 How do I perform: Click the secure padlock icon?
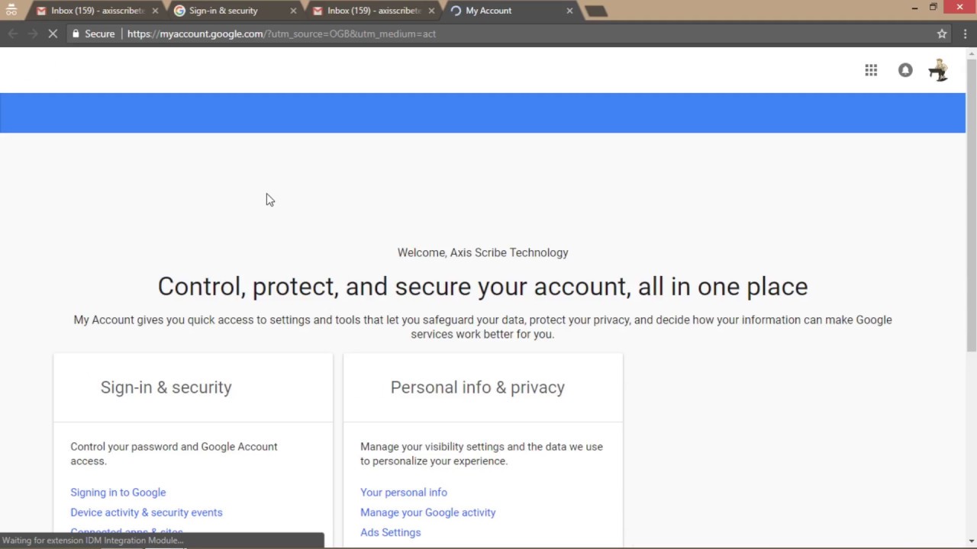(x=76, y=34)
